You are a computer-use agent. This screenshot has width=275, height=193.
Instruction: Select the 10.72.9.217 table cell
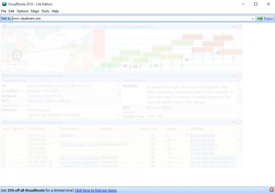37,153
